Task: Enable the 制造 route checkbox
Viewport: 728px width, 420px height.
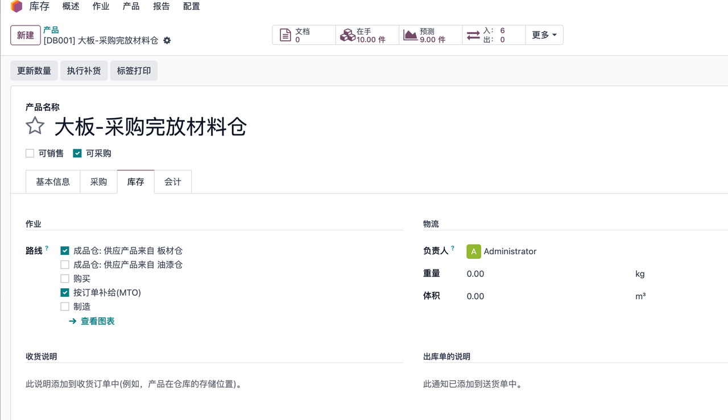Action: tap(65, 306)
